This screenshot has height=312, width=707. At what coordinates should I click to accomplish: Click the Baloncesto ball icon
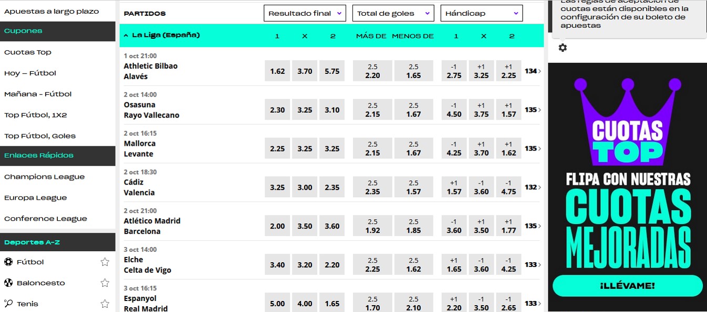pos(8,283)
